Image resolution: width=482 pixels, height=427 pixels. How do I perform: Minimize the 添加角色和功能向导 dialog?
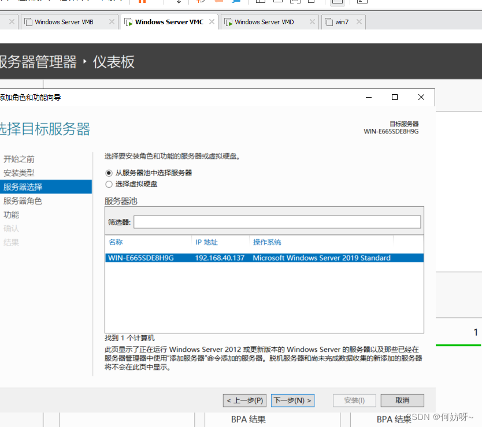[x=368, y=97]
